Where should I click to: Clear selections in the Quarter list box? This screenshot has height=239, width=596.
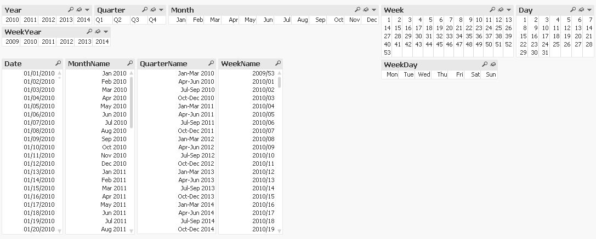[x=152, y=10]
